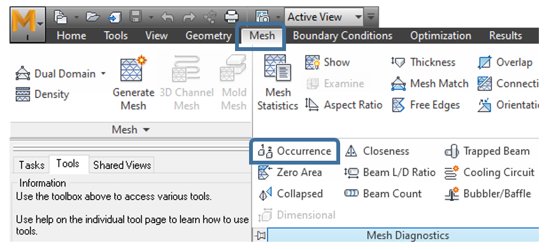
Task: Switch to the Mesh ribbon tab
Action: click(262, 36)
